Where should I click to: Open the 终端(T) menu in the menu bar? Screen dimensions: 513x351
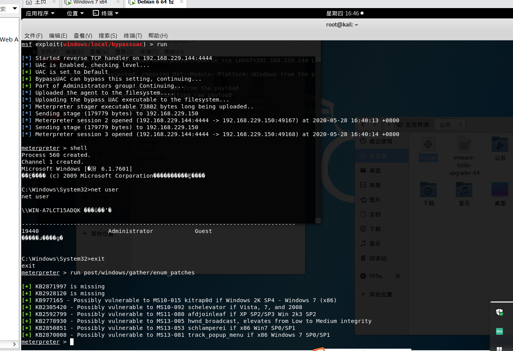pos(133,35)
